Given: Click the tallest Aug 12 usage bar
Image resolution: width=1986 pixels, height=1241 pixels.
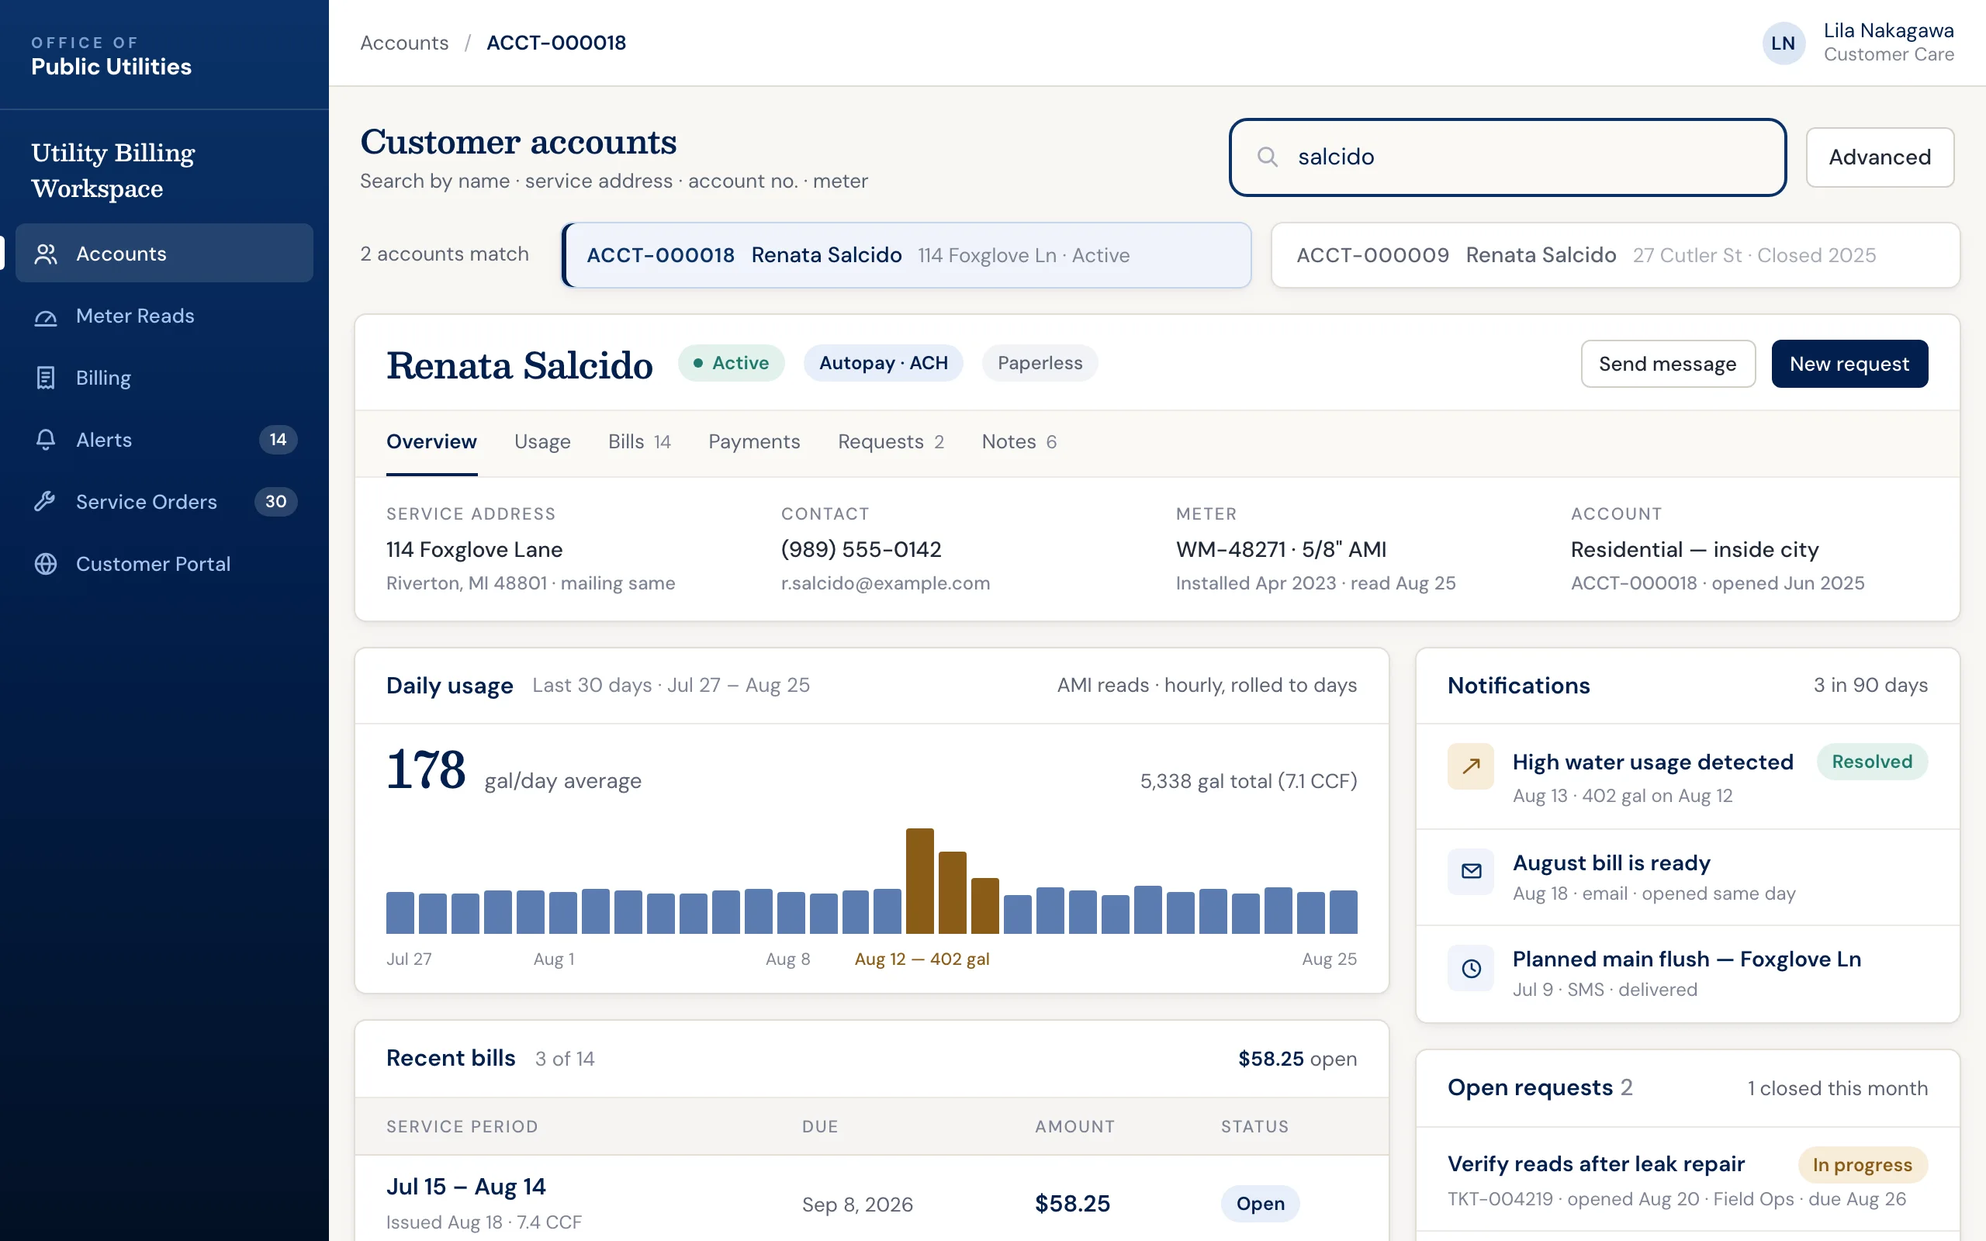Looking at the screenshot, I should click(x=919, y=880).
